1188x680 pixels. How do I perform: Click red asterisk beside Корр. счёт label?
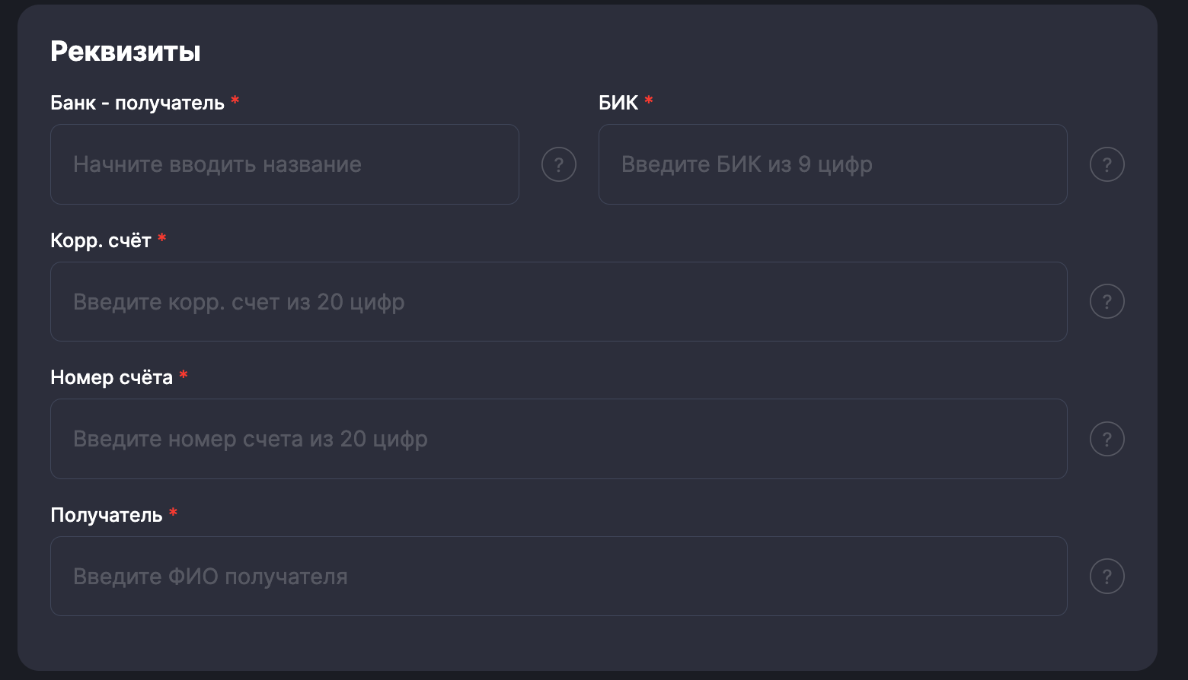tap(161, 238)
